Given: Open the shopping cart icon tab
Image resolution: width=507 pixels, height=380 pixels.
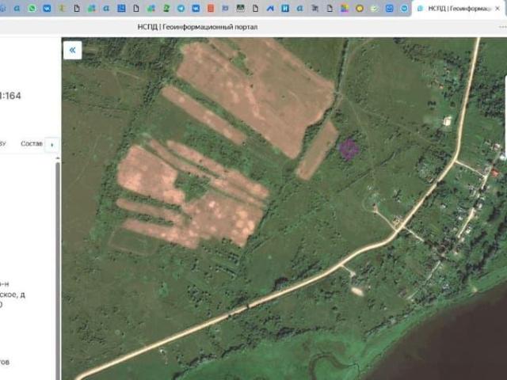Looking at the screenshot, I should [315, 9].
